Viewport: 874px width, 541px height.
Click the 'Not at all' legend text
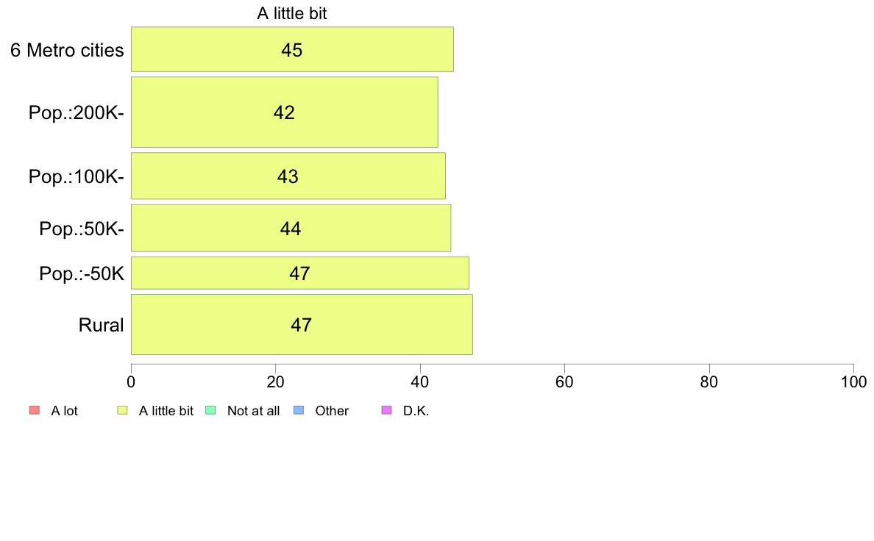click(x=253, y=411)
